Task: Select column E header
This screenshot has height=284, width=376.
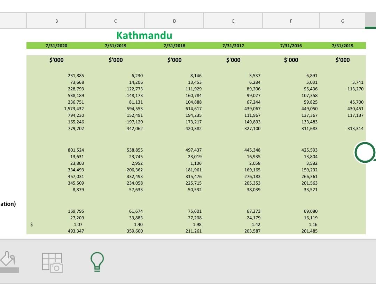Action: (x=233, y=21)
